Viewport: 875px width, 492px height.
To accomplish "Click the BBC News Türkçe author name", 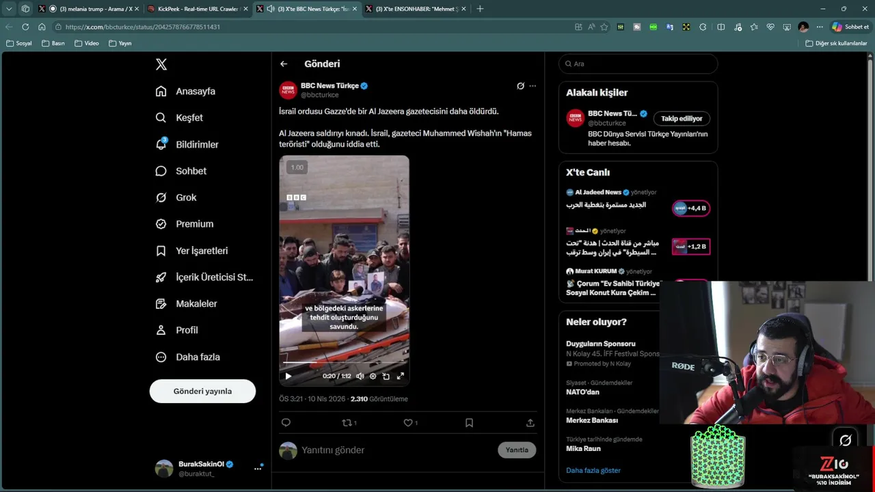I will pos(329,86).
